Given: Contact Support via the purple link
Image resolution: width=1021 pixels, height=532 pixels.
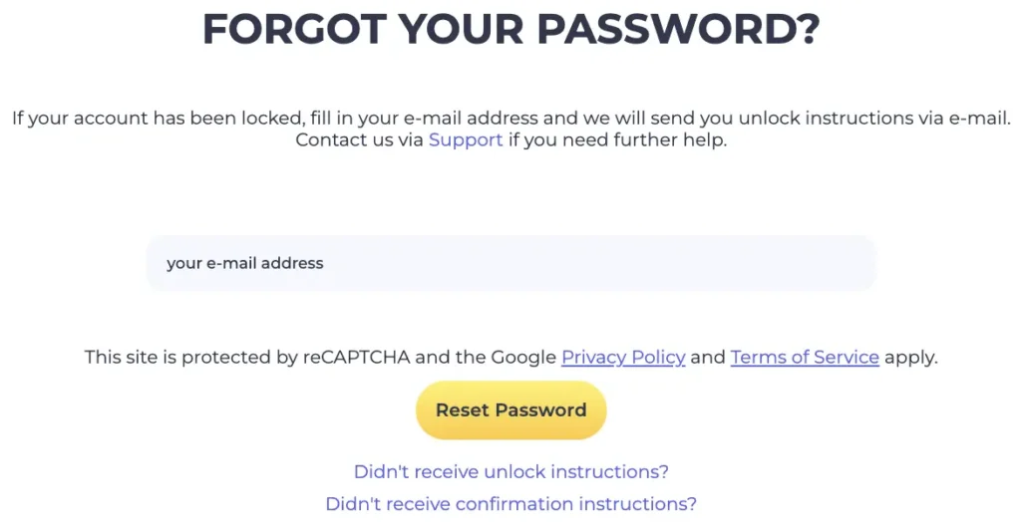Looking at the screenshot, I should point(466,140).
